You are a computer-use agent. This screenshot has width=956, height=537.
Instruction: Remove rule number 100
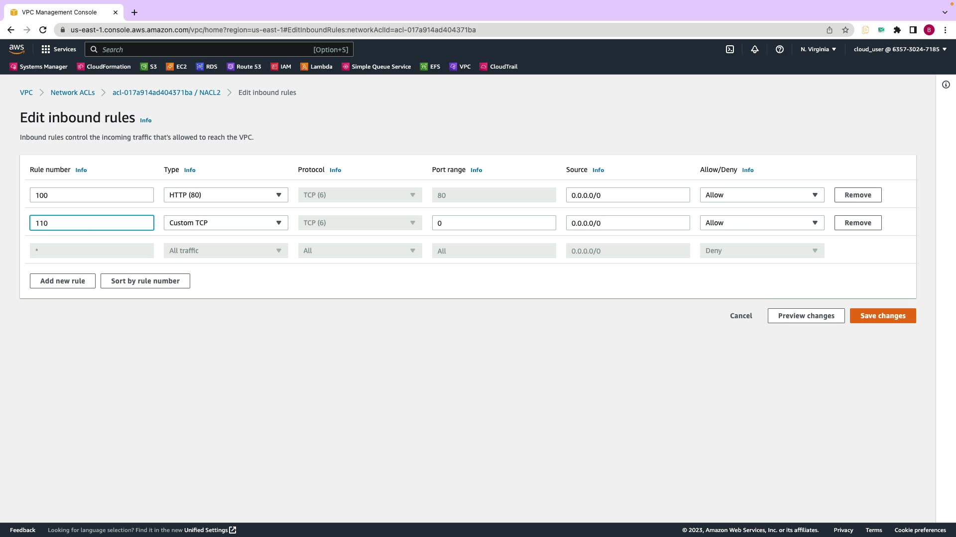click(x=857, y=195)
